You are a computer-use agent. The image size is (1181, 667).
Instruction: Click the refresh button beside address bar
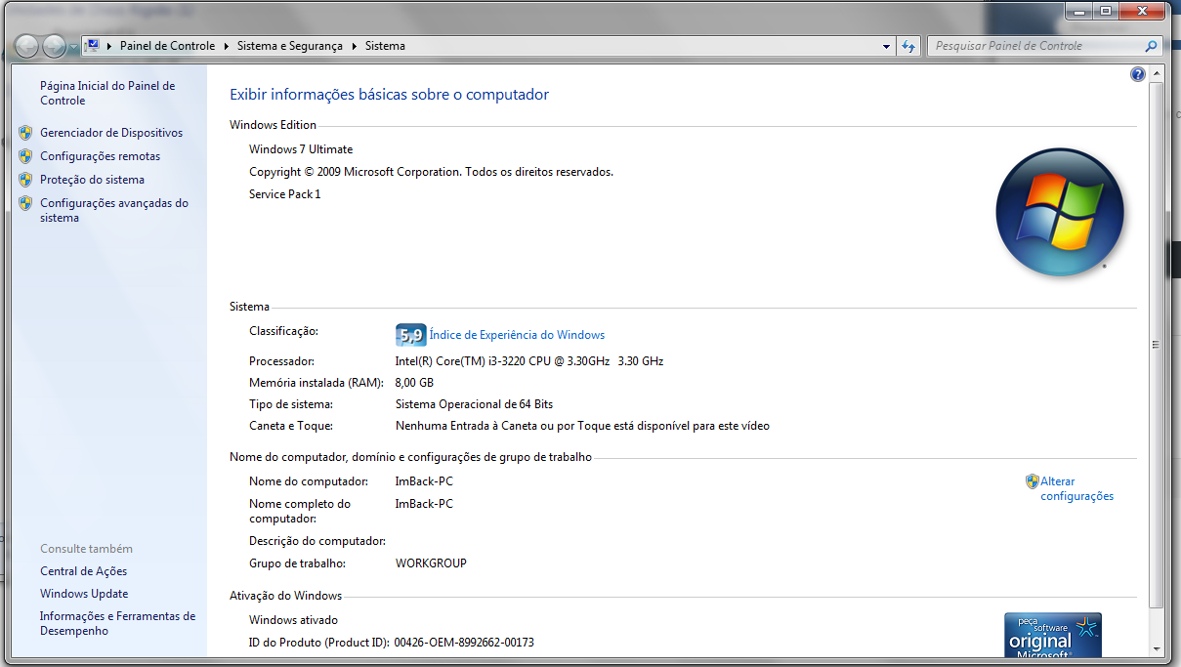pos(909,46)
